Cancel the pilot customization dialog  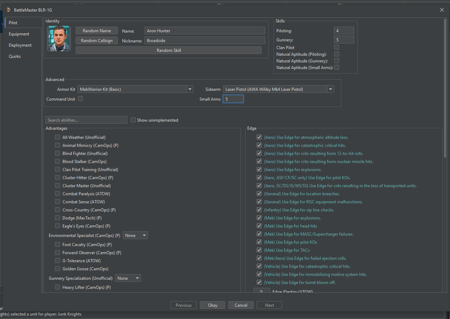241,305
